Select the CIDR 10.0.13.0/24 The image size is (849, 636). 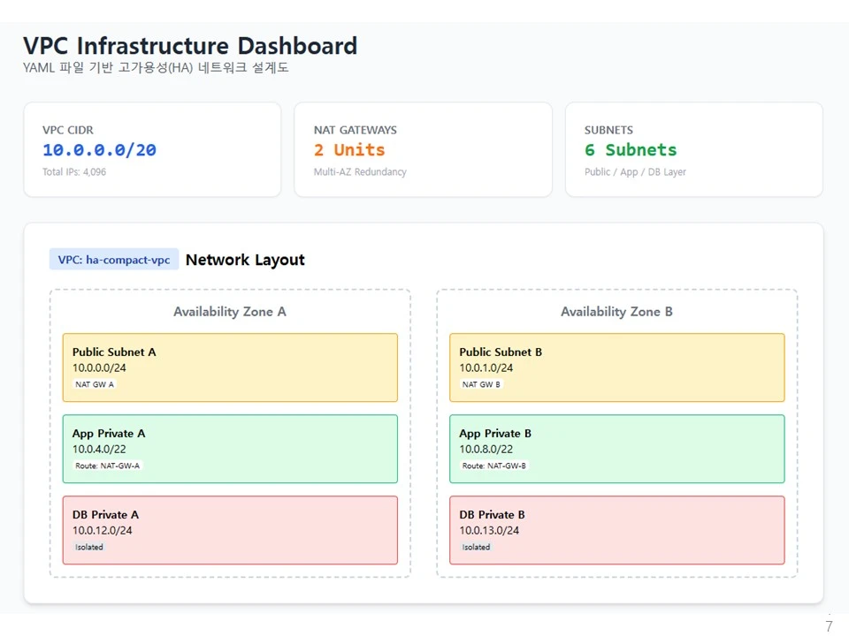pyautogui.click(x=489, y=531)
